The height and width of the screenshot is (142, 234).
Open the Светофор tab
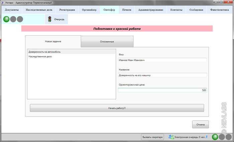[x=109, y=10]
